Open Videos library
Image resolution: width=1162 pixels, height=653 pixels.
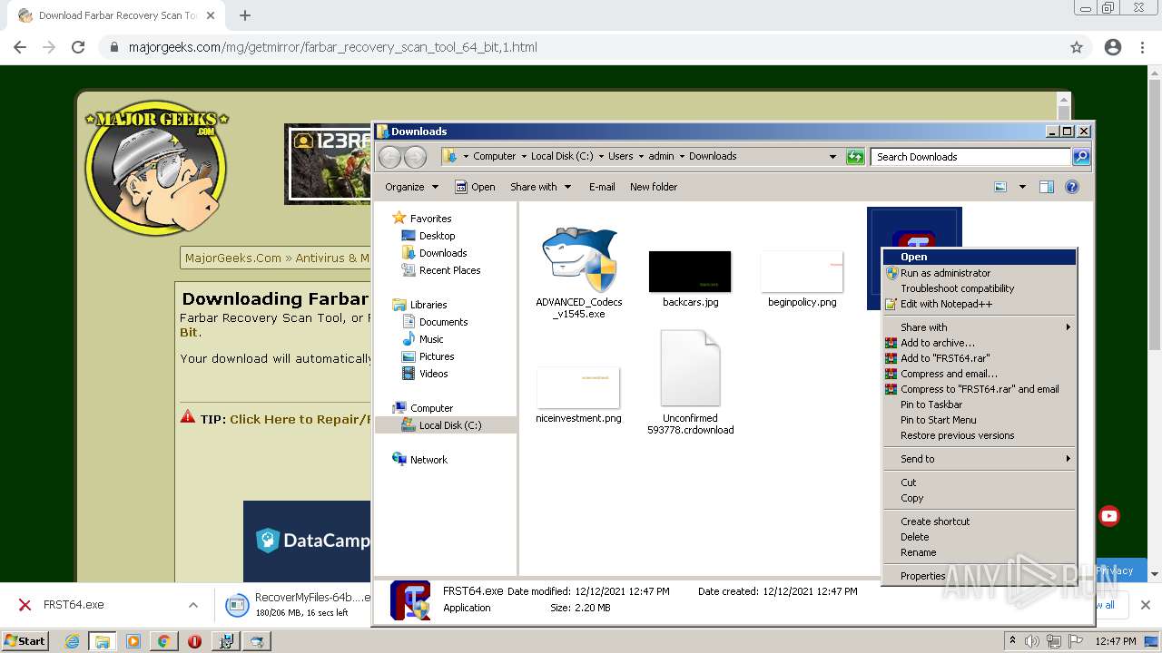tap(433, 374)
